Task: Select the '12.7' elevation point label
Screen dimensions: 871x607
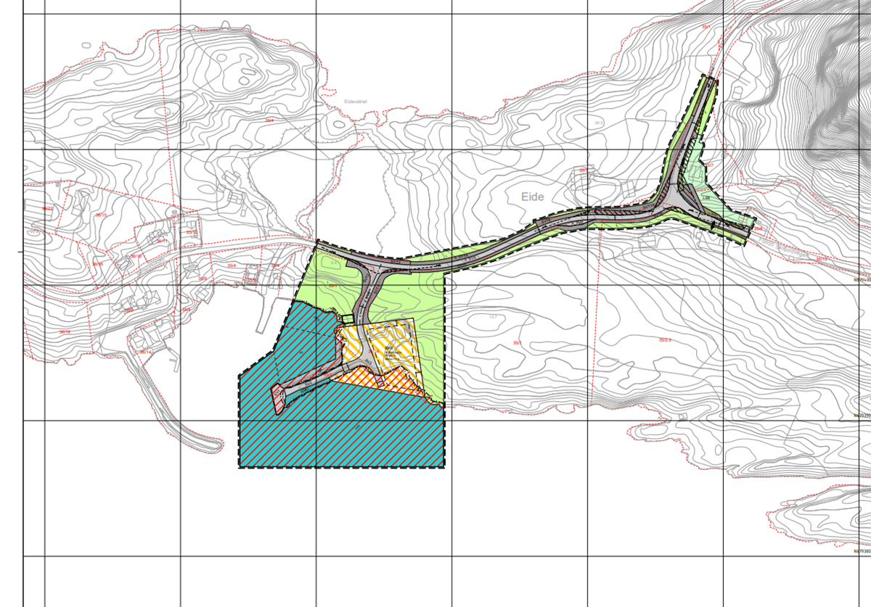Action: point(493,315)
